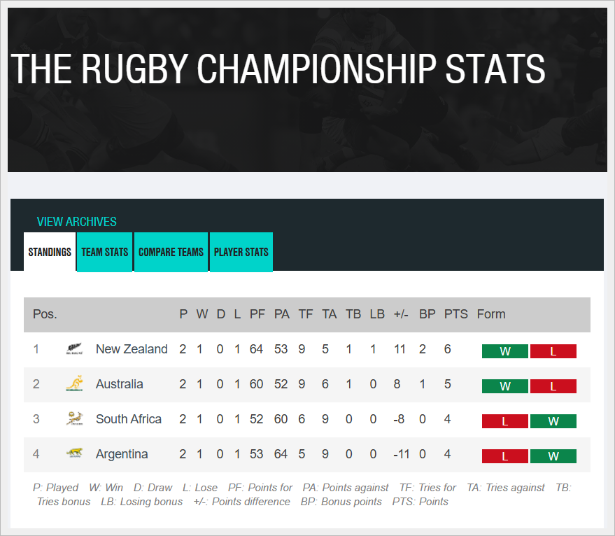The height and width of the screenshot is (536, 615).
Task: Go to the Player Stats tab
Action: point(241,252)
